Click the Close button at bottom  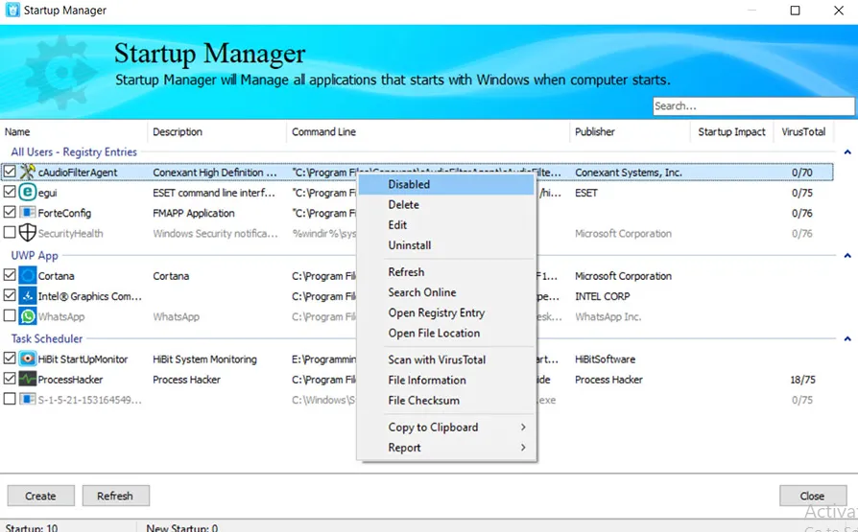813,496
